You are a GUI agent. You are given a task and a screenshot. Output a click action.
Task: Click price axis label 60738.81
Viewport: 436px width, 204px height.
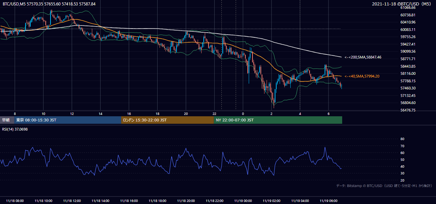click(408, 15)
